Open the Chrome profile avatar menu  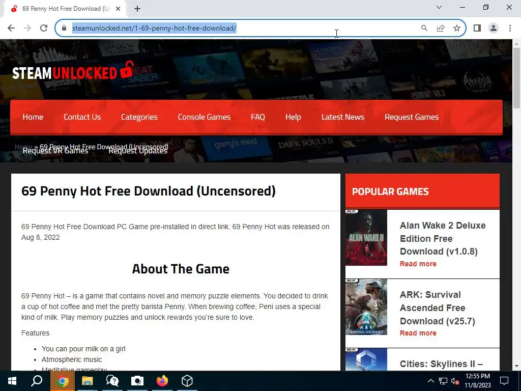[x=494, y=29]
